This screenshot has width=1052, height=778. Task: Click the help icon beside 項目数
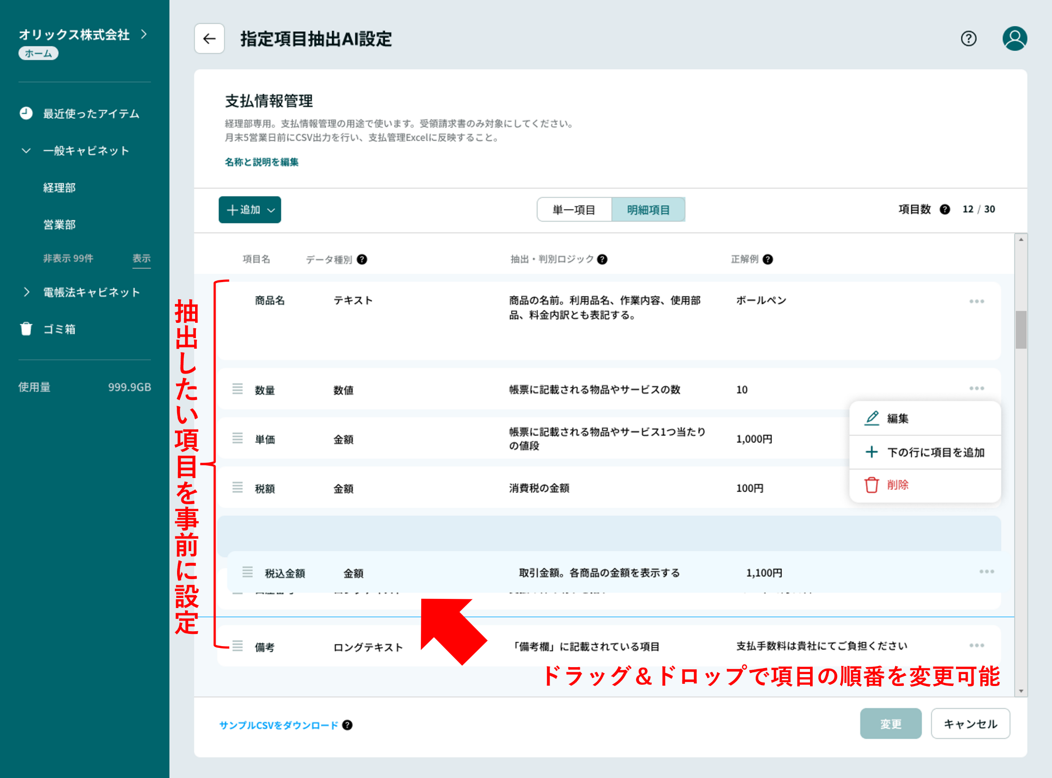click(x=945, y=209)
